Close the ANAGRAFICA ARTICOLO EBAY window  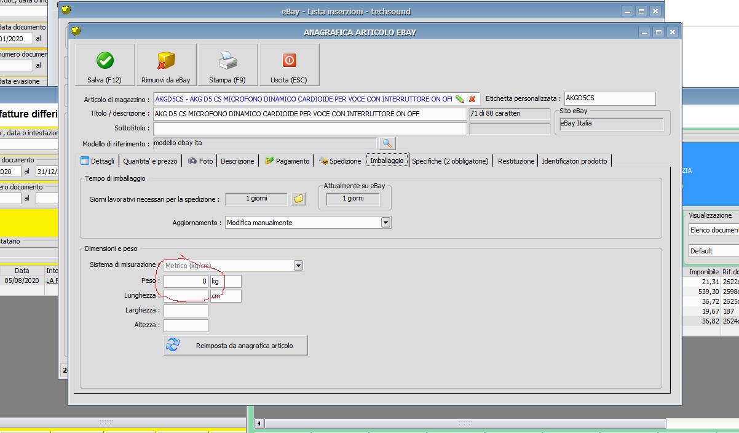pyautogui.click(x=673, y=32)
